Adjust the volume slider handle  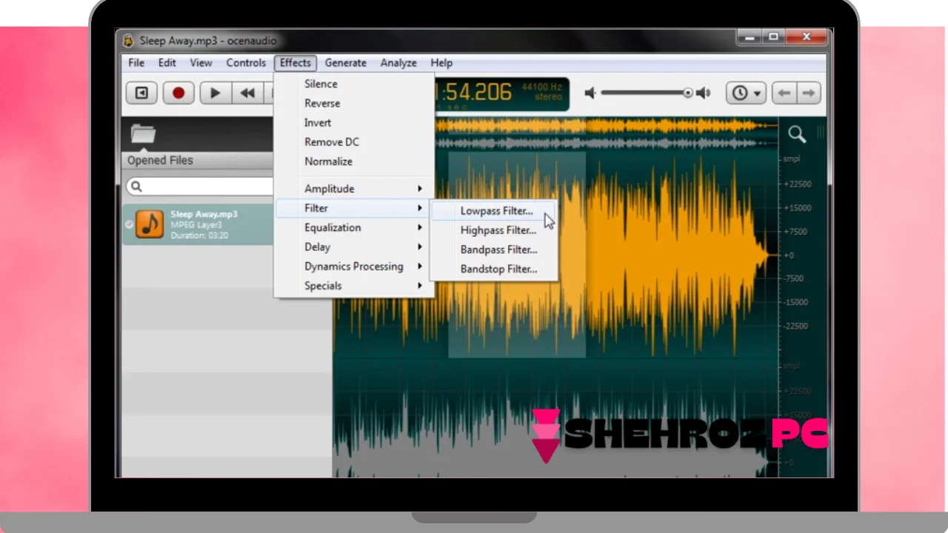click(x=688, y=93)
